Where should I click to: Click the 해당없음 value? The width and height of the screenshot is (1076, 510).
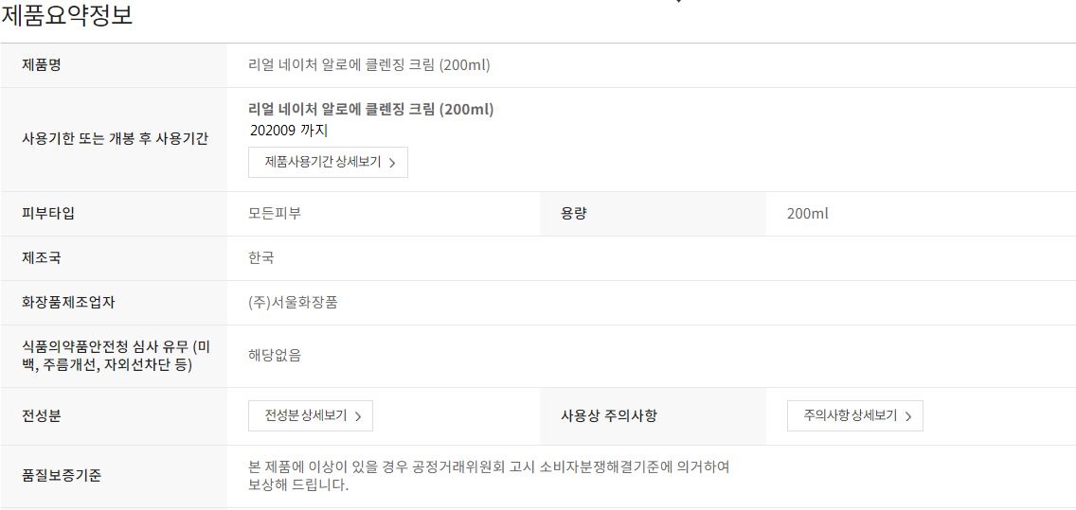[275, 356]
